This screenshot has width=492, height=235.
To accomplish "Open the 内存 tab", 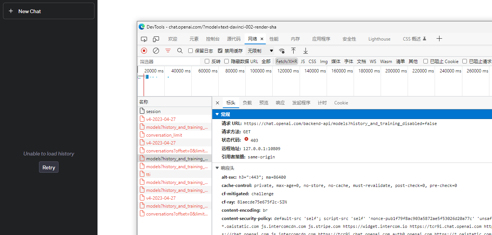I will (x=295, y=39).
